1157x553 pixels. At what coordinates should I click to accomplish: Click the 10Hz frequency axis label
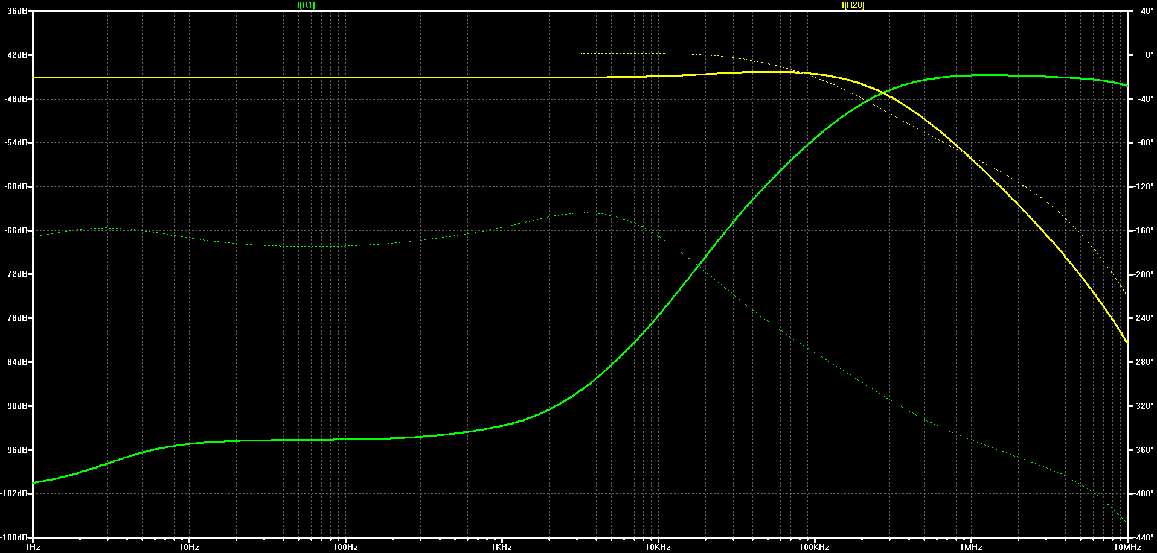pos(189,547)
